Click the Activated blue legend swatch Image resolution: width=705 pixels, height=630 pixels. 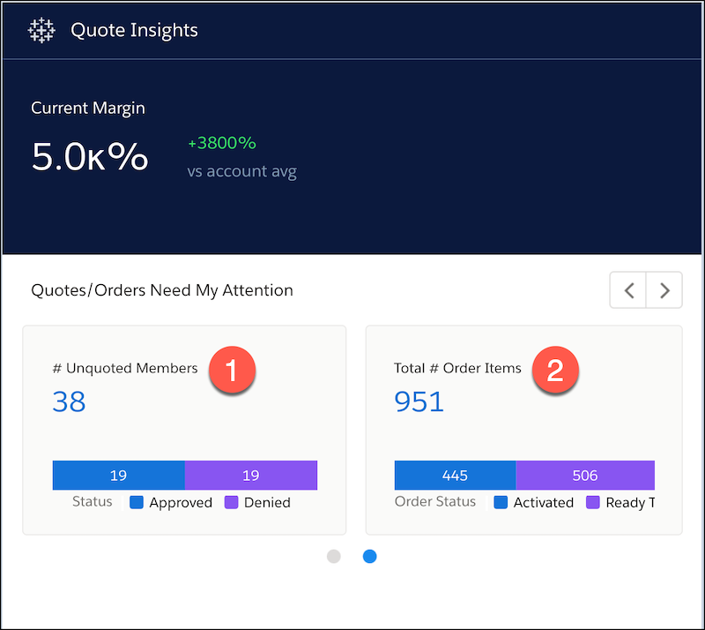coord(501,502)
